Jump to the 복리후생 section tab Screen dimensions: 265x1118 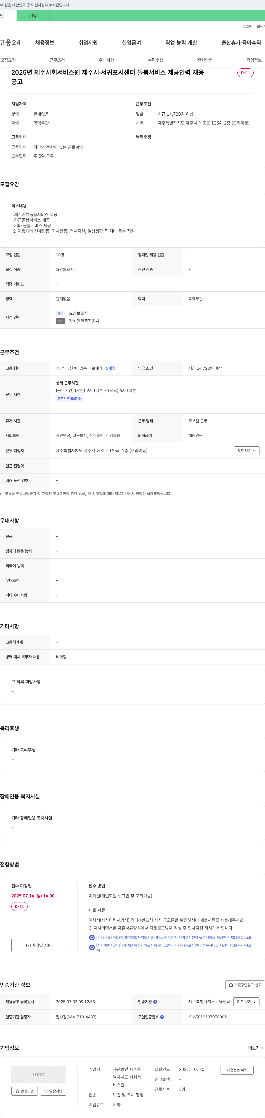pos(155,60)
